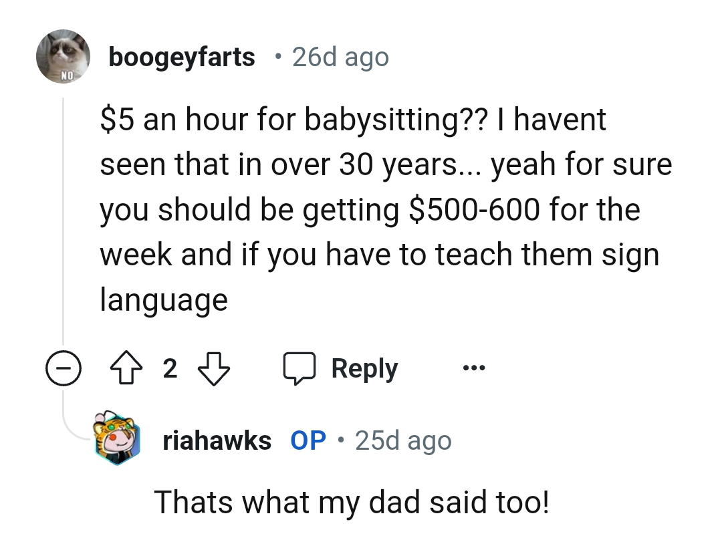Open the "25d ago" timestamp permalink

[403, 440]
